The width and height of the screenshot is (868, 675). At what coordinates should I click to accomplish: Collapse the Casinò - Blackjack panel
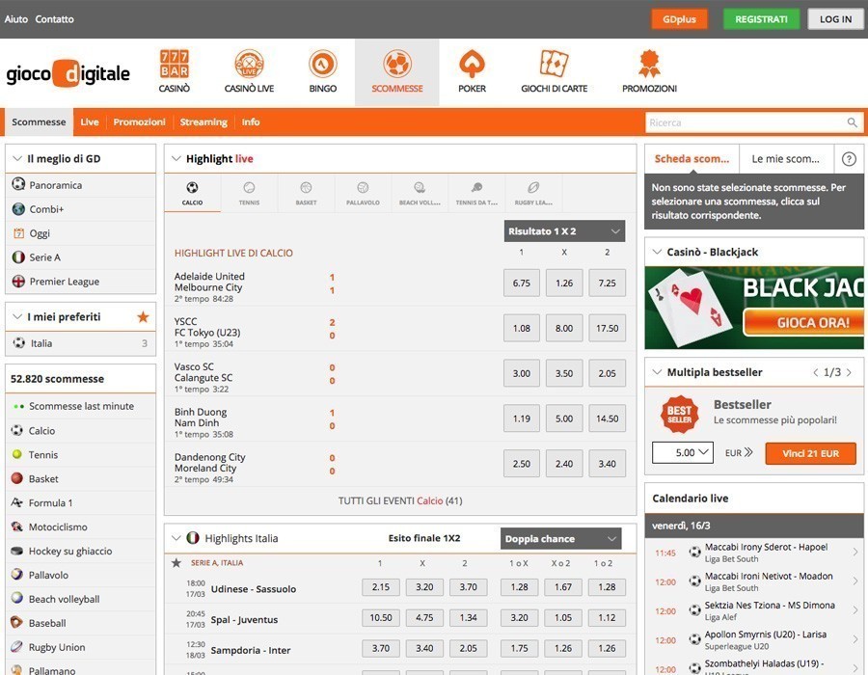[x=657, y=252]
